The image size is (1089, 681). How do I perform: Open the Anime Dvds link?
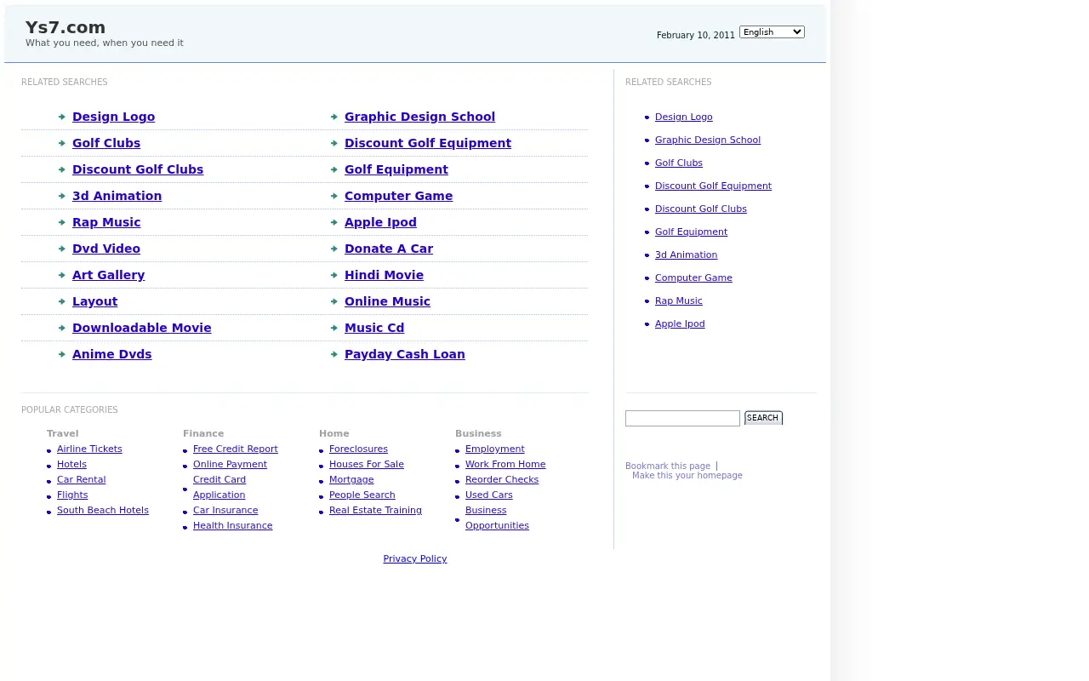pyautogui.click(x=112, y=354)
